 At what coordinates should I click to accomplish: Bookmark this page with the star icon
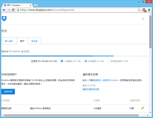pos(139,10)
